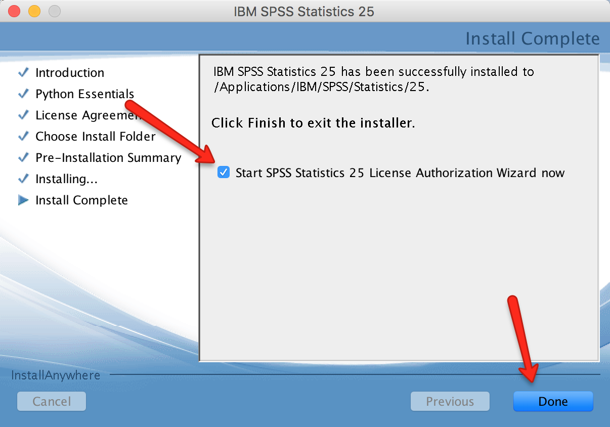This screenshot has width=610, height=427.
Task: Select the Installing... step label
Action: [67, 179]
